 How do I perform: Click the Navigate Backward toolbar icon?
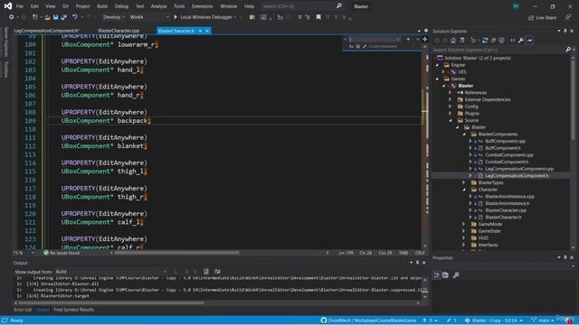12,17
